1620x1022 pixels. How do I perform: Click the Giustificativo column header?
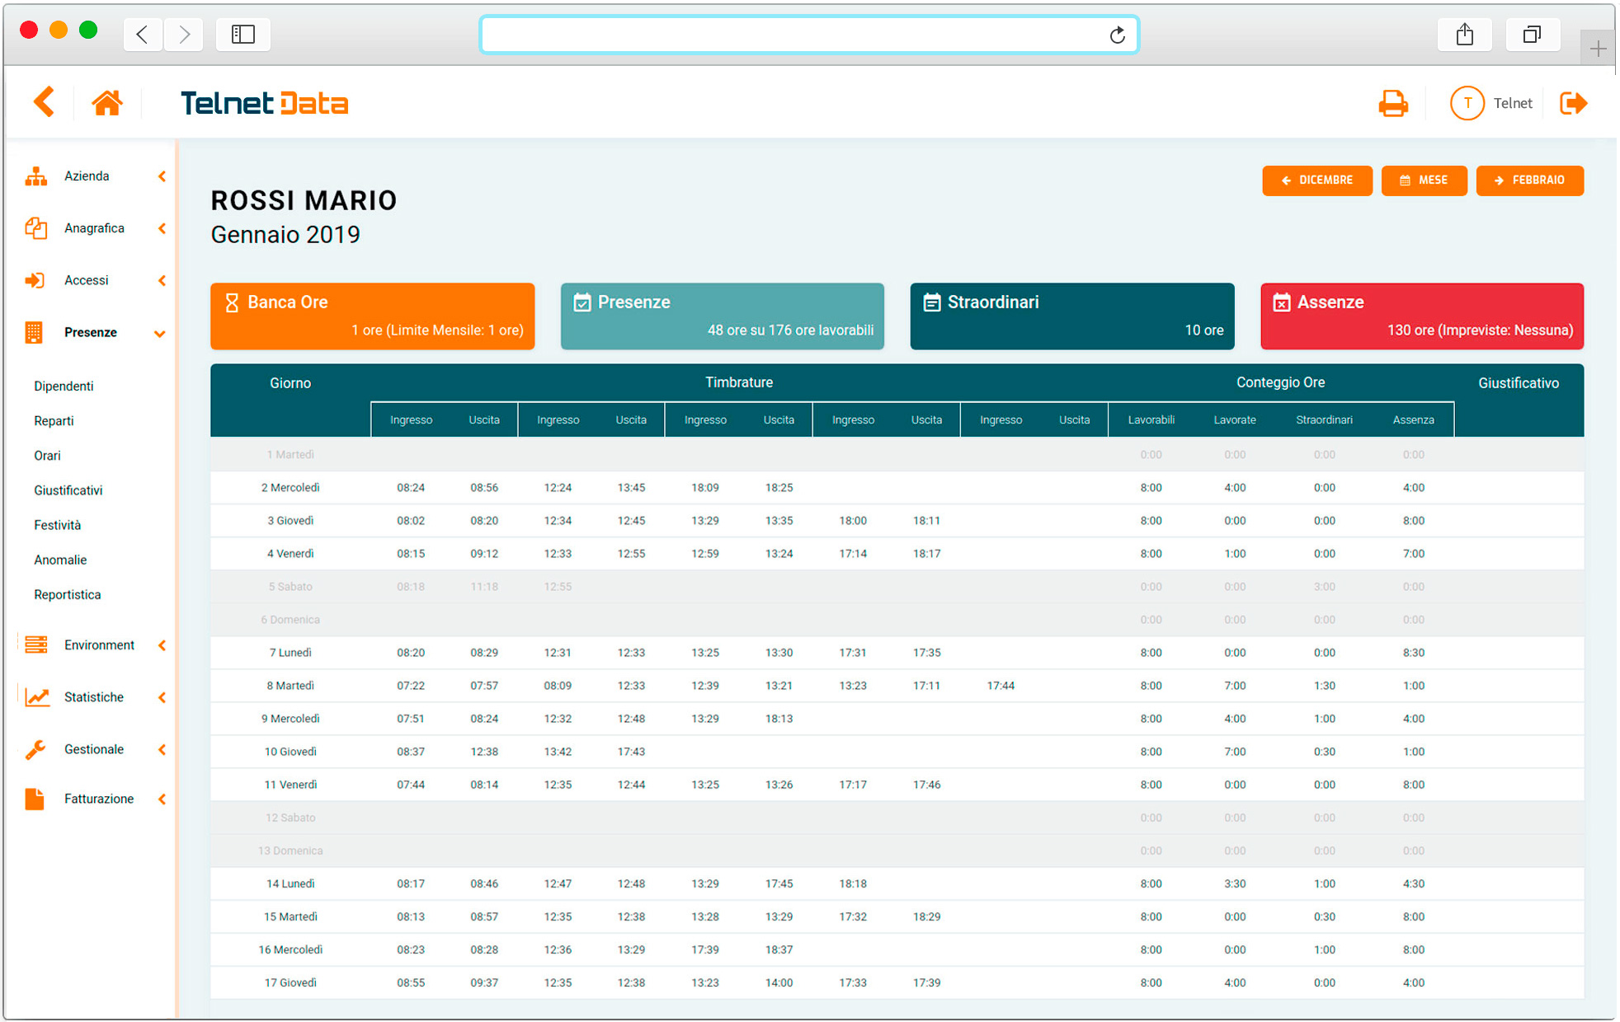click(x=1519, y=383)
